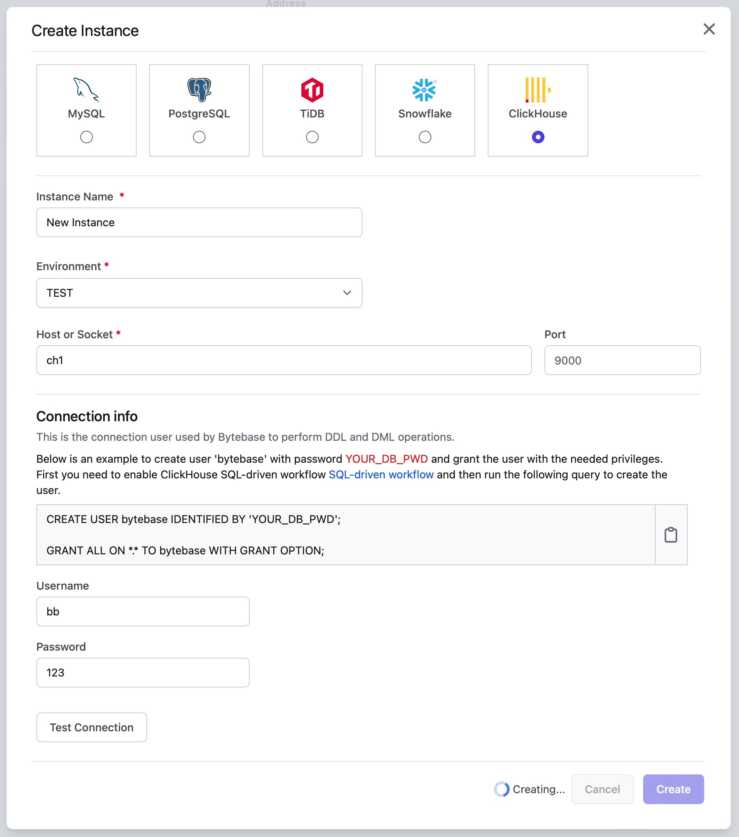Select the PostgreSQL radio button

click(x=199, y=137)
